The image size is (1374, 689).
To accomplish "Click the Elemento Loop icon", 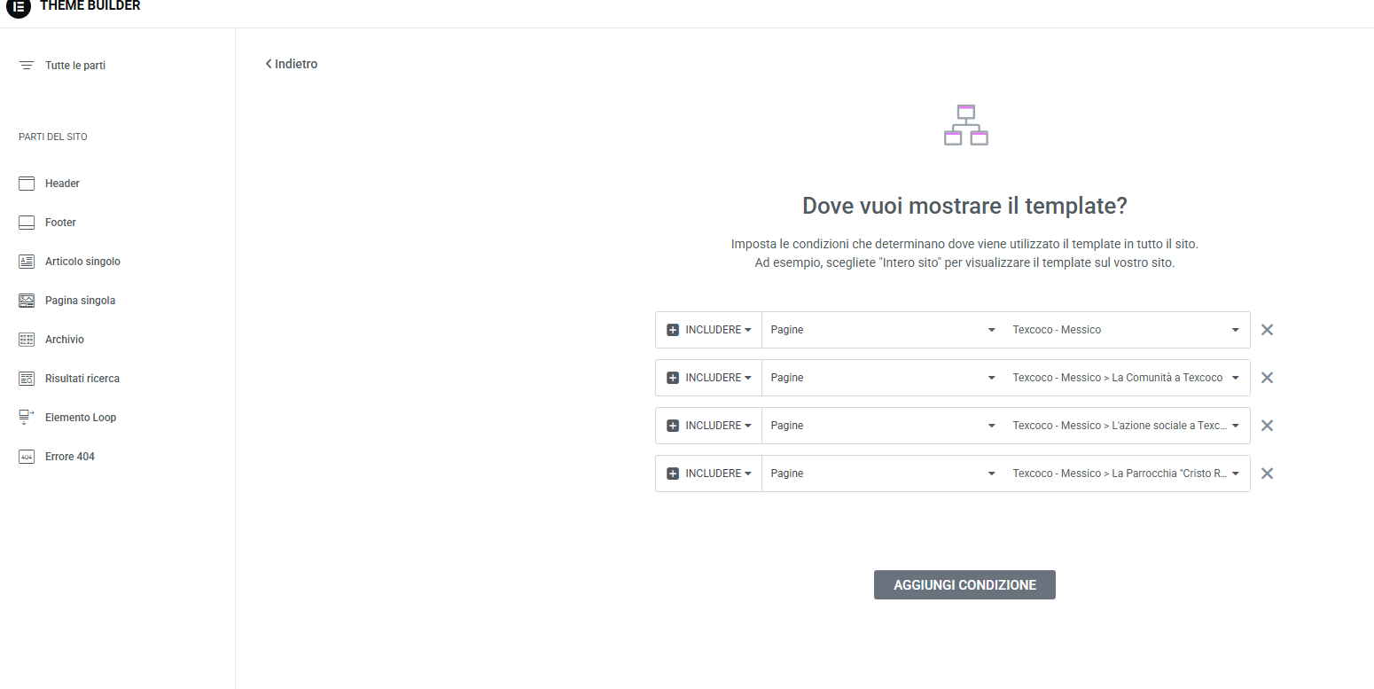I will click(27, 418).
